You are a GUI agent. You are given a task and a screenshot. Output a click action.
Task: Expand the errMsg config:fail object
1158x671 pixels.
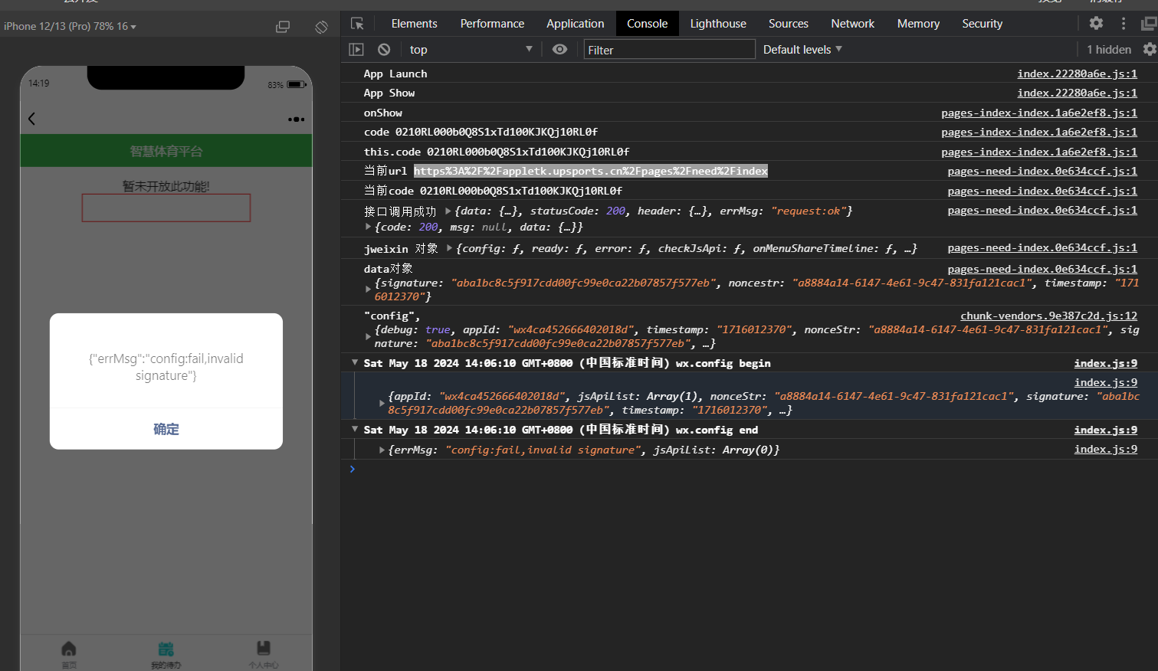pos(382,450)
